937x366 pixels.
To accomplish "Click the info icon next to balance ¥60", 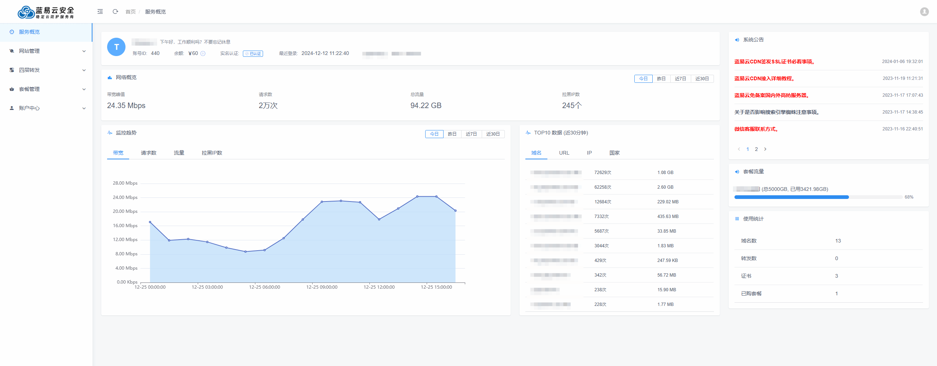I will point(203,53).
